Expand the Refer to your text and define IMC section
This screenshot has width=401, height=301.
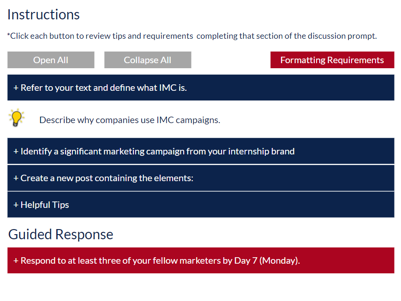tap(201, 88)
